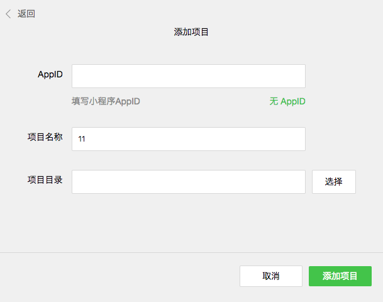Click the 项目名称 field label
Viewport: 383px width, 302px height.
pos(45,137)
